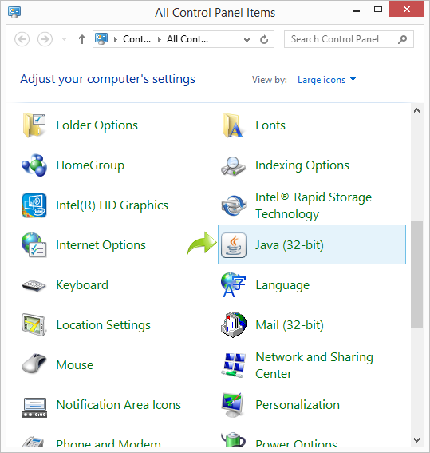Click the Cont... breadcrumb segment
430x453 pixels.
pyautogui.click(x=136, y=39)
